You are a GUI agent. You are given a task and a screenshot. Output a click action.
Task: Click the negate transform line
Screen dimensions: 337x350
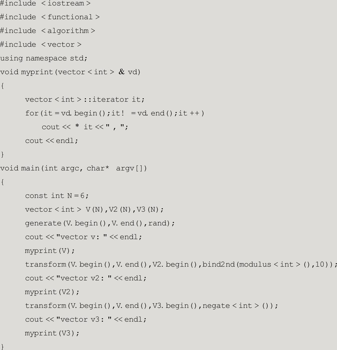(152, 306)
